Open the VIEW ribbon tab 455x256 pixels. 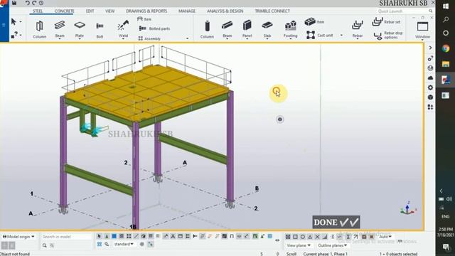tap(109, 11)
